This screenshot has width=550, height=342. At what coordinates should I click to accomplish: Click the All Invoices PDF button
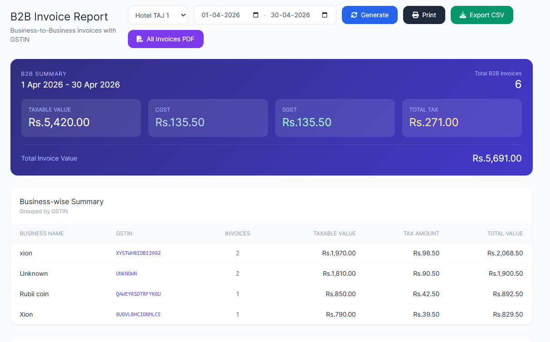(x=165, y=39)
